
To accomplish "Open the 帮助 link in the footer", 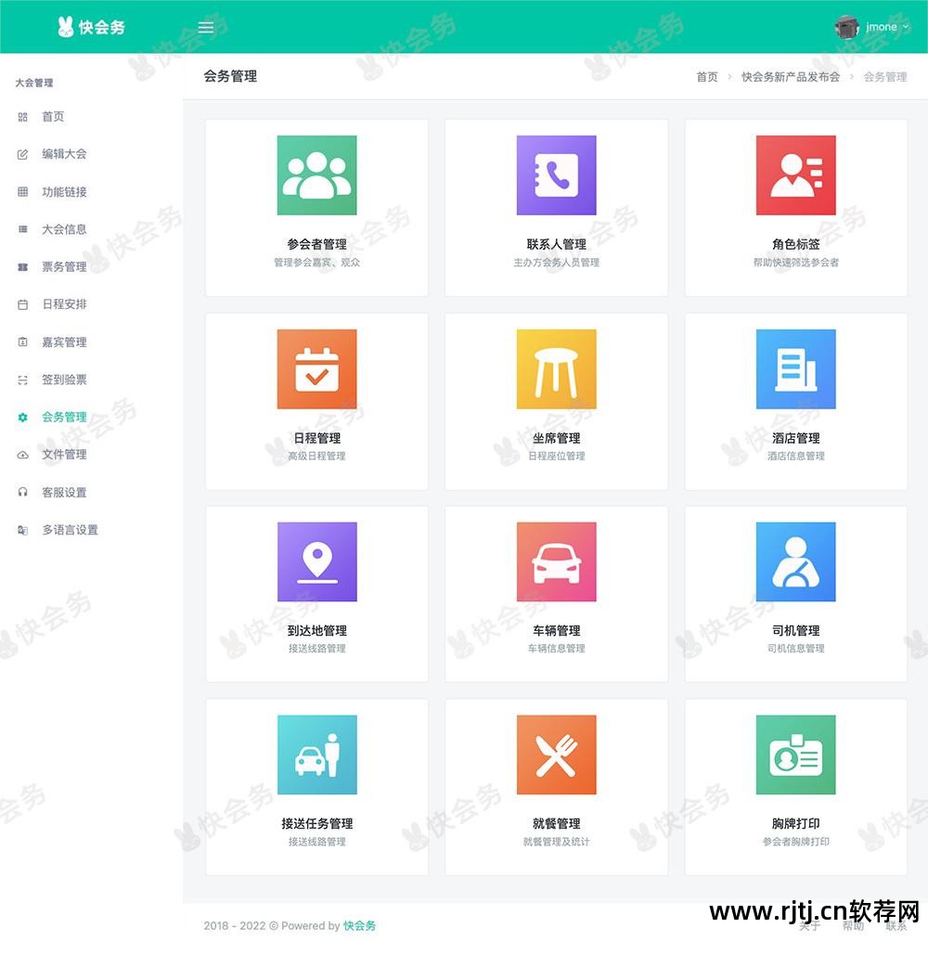I will 853,926.
